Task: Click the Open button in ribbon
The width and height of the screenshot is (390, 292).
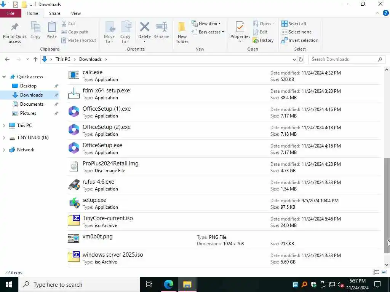Action: pyautogui.click(x=264, y=24)
